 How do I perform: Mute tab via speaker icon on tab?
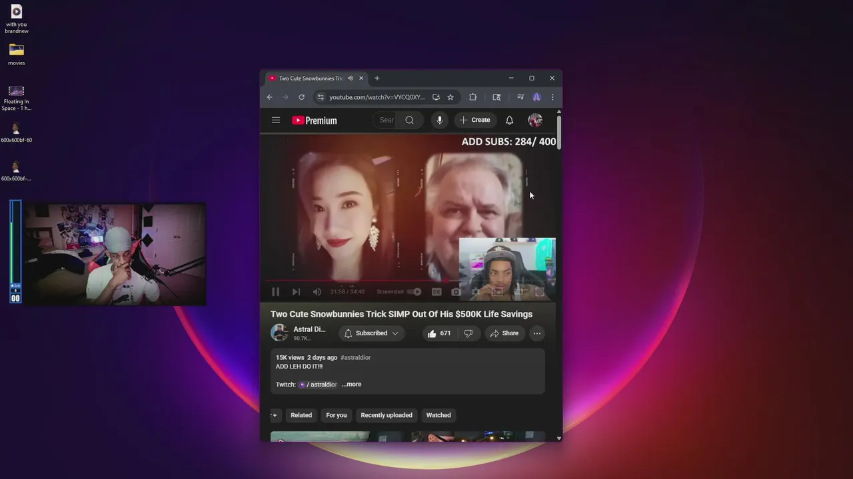(351, 79)
